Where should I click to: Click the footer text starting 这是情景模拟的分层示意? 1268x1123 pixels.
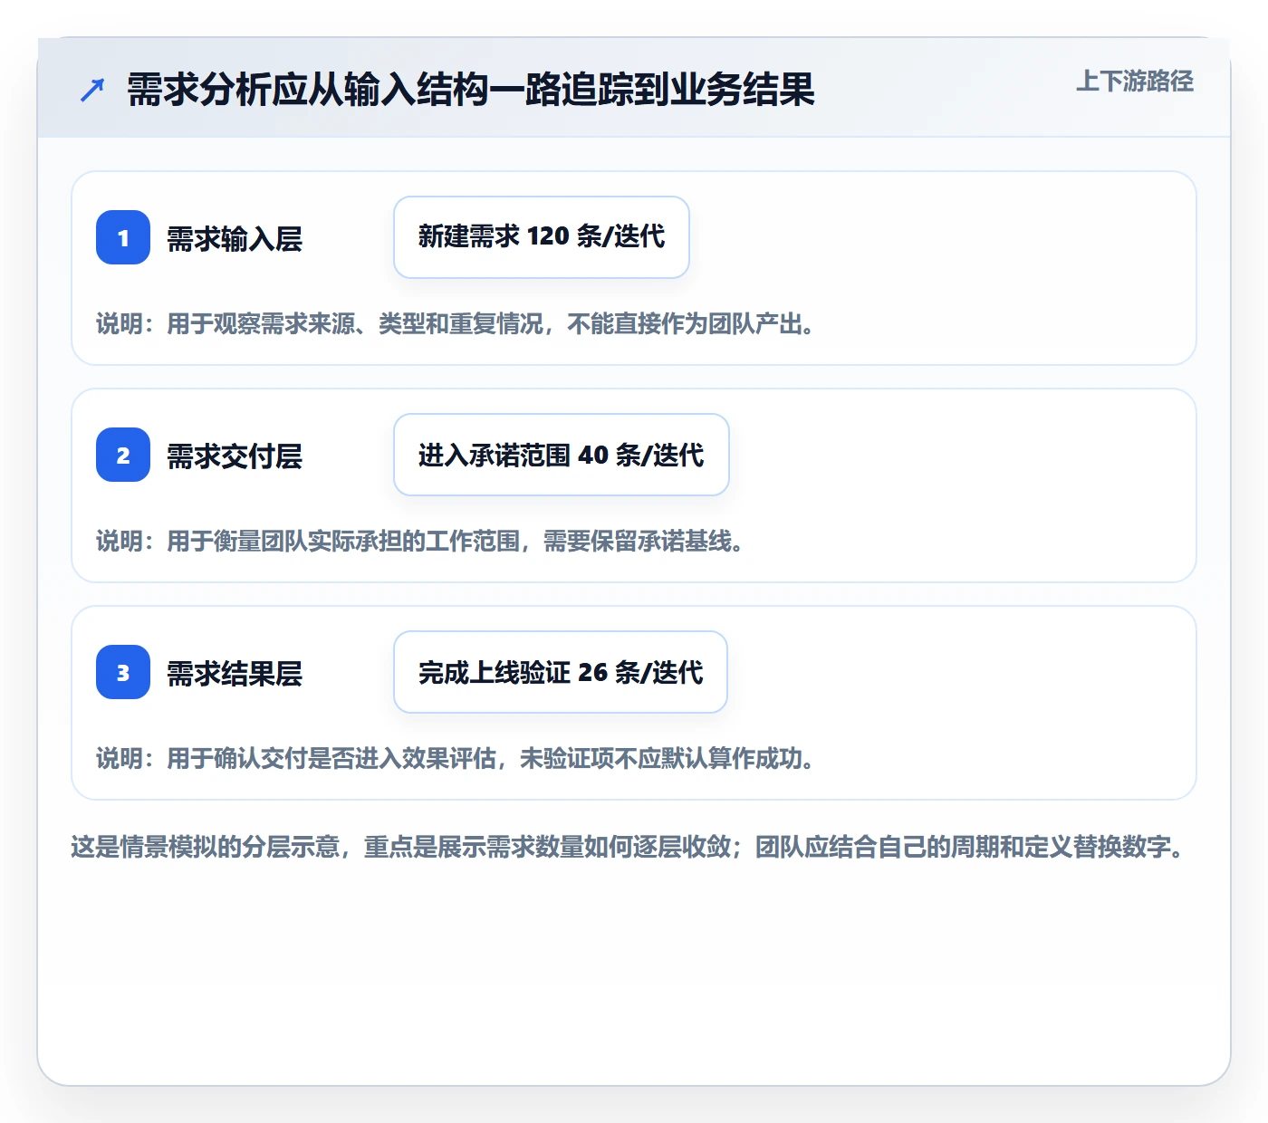tap(629, 847)
